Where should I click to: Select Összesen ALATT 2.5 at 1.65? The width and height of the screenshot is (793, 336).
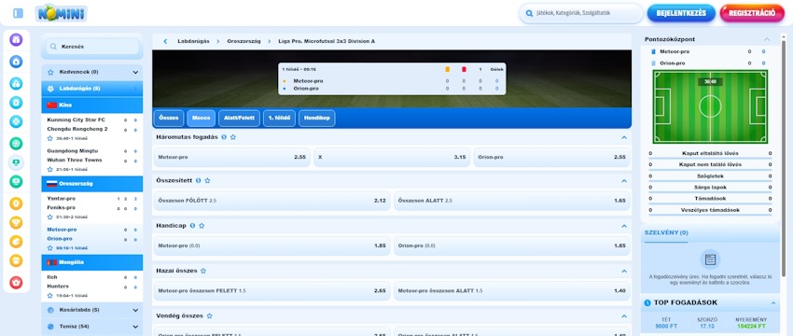coord(512,201)
